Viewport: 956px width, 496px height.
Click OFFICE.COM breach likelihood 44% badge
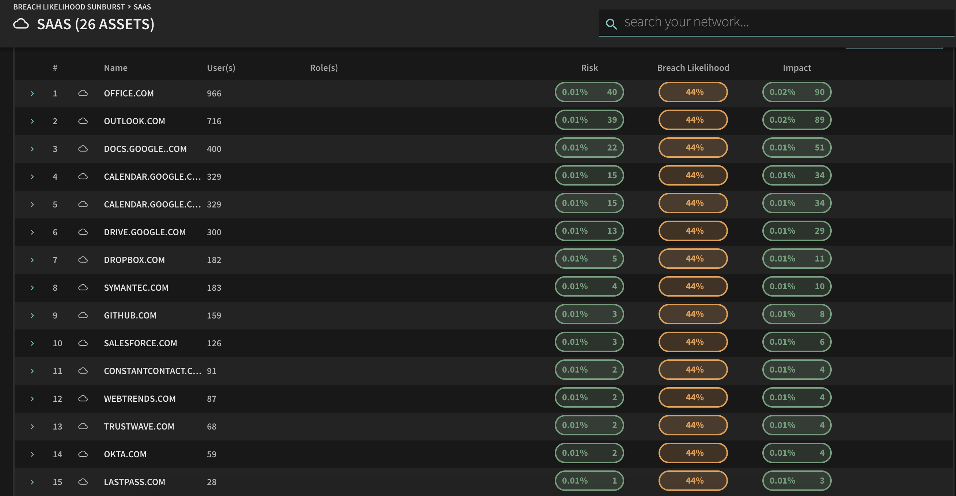pos(693,92)
